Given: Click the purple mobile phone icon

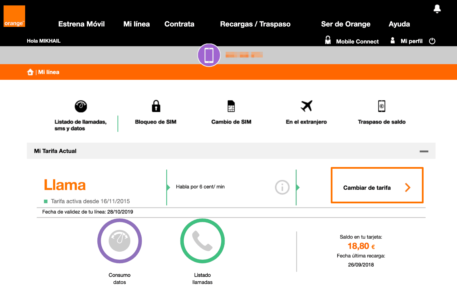Looking at the screenshot, I should click(209, 55).
